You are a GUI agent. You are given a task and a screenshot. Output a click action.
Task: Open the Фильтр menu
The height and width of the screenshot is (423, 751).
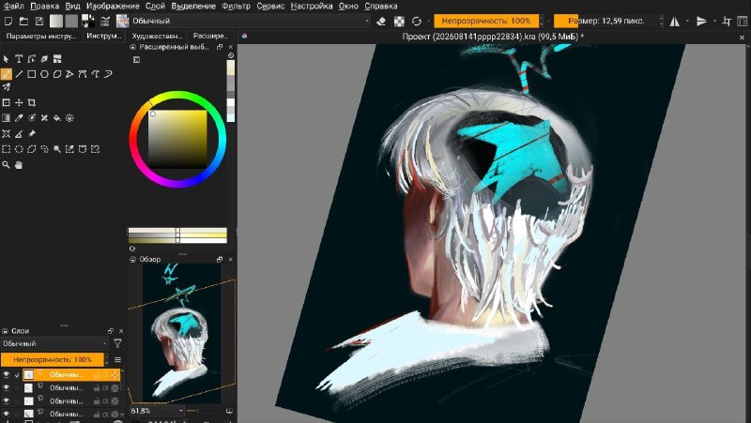pos(237,7)
